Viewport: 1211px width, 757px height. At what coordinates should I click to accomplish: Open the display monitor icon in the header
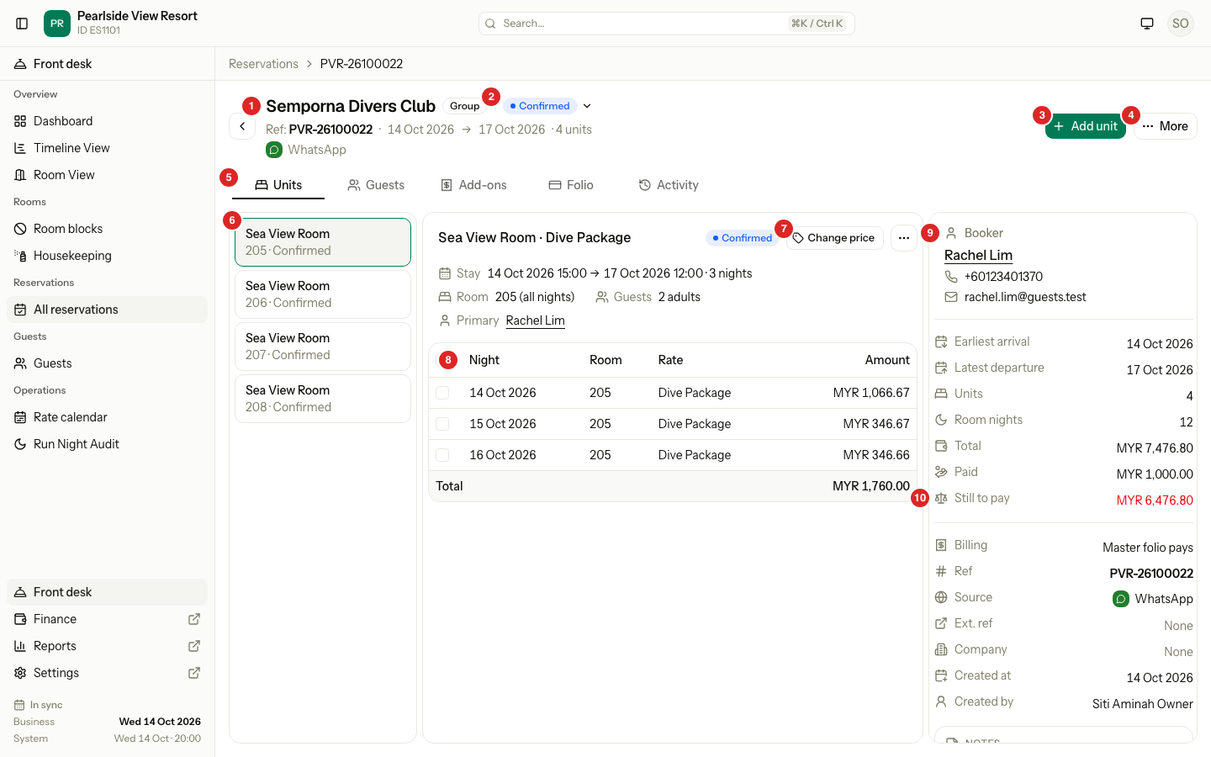click(1147, 24)
